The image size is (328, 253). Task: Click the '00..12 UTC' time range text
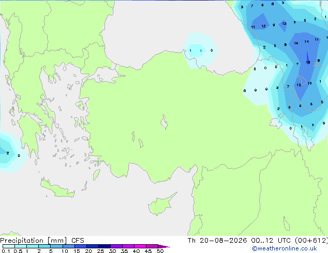coord(271,241)
